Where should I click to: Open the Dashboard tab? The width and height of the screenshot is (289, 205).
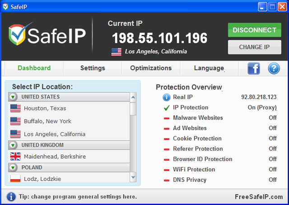(x=34, y=68)
